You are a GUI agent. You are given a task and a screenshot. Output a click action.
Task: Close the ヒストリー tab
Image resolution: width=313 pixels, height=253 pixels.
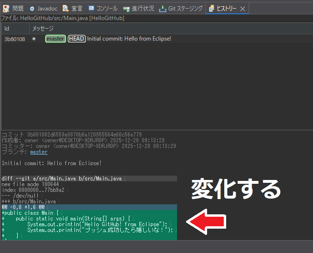click(242, 9)
